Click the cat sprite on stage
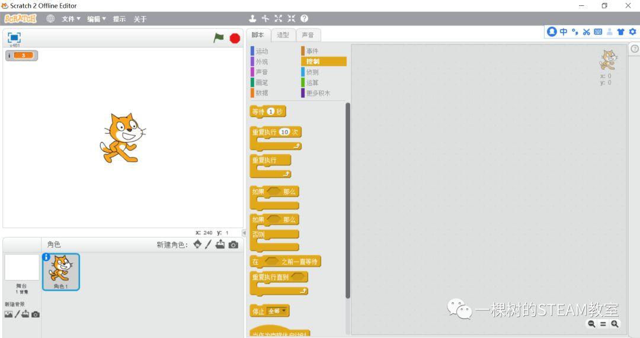 coord(123,138)
